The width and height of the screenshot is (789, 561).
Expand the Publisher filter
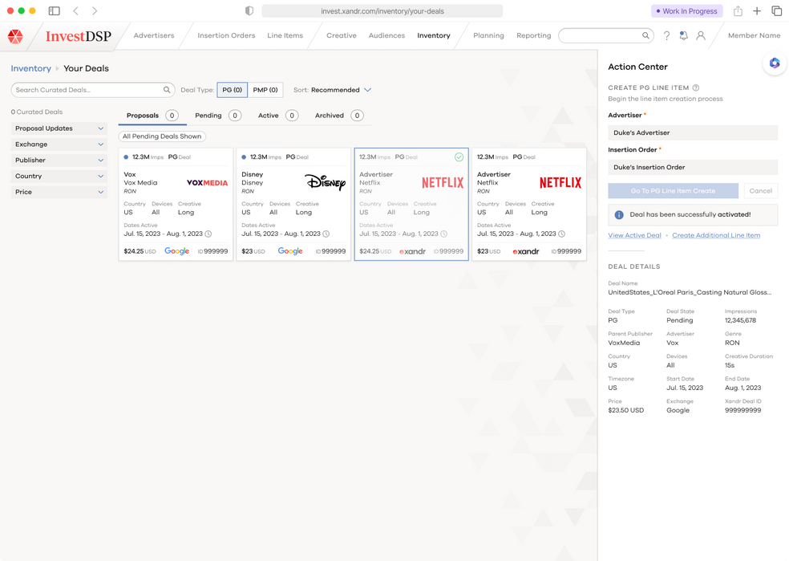(x=59, y=161)
